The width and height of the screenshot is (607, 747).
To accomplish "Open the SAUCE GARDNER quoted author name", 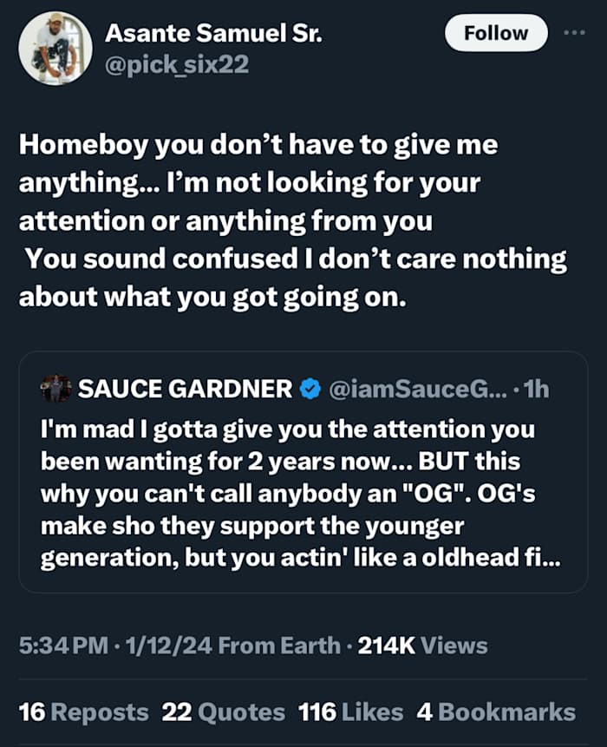I will pos(186,390).
